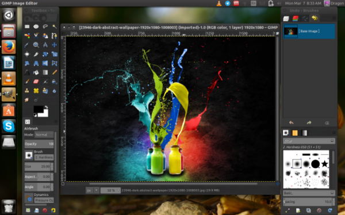Click the Spacing stepper arrows
345x215 pixels.
(333, 202)
